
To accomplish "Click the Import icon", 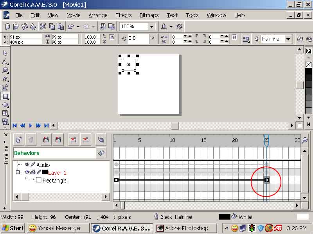I will click(x=103, y=27).
